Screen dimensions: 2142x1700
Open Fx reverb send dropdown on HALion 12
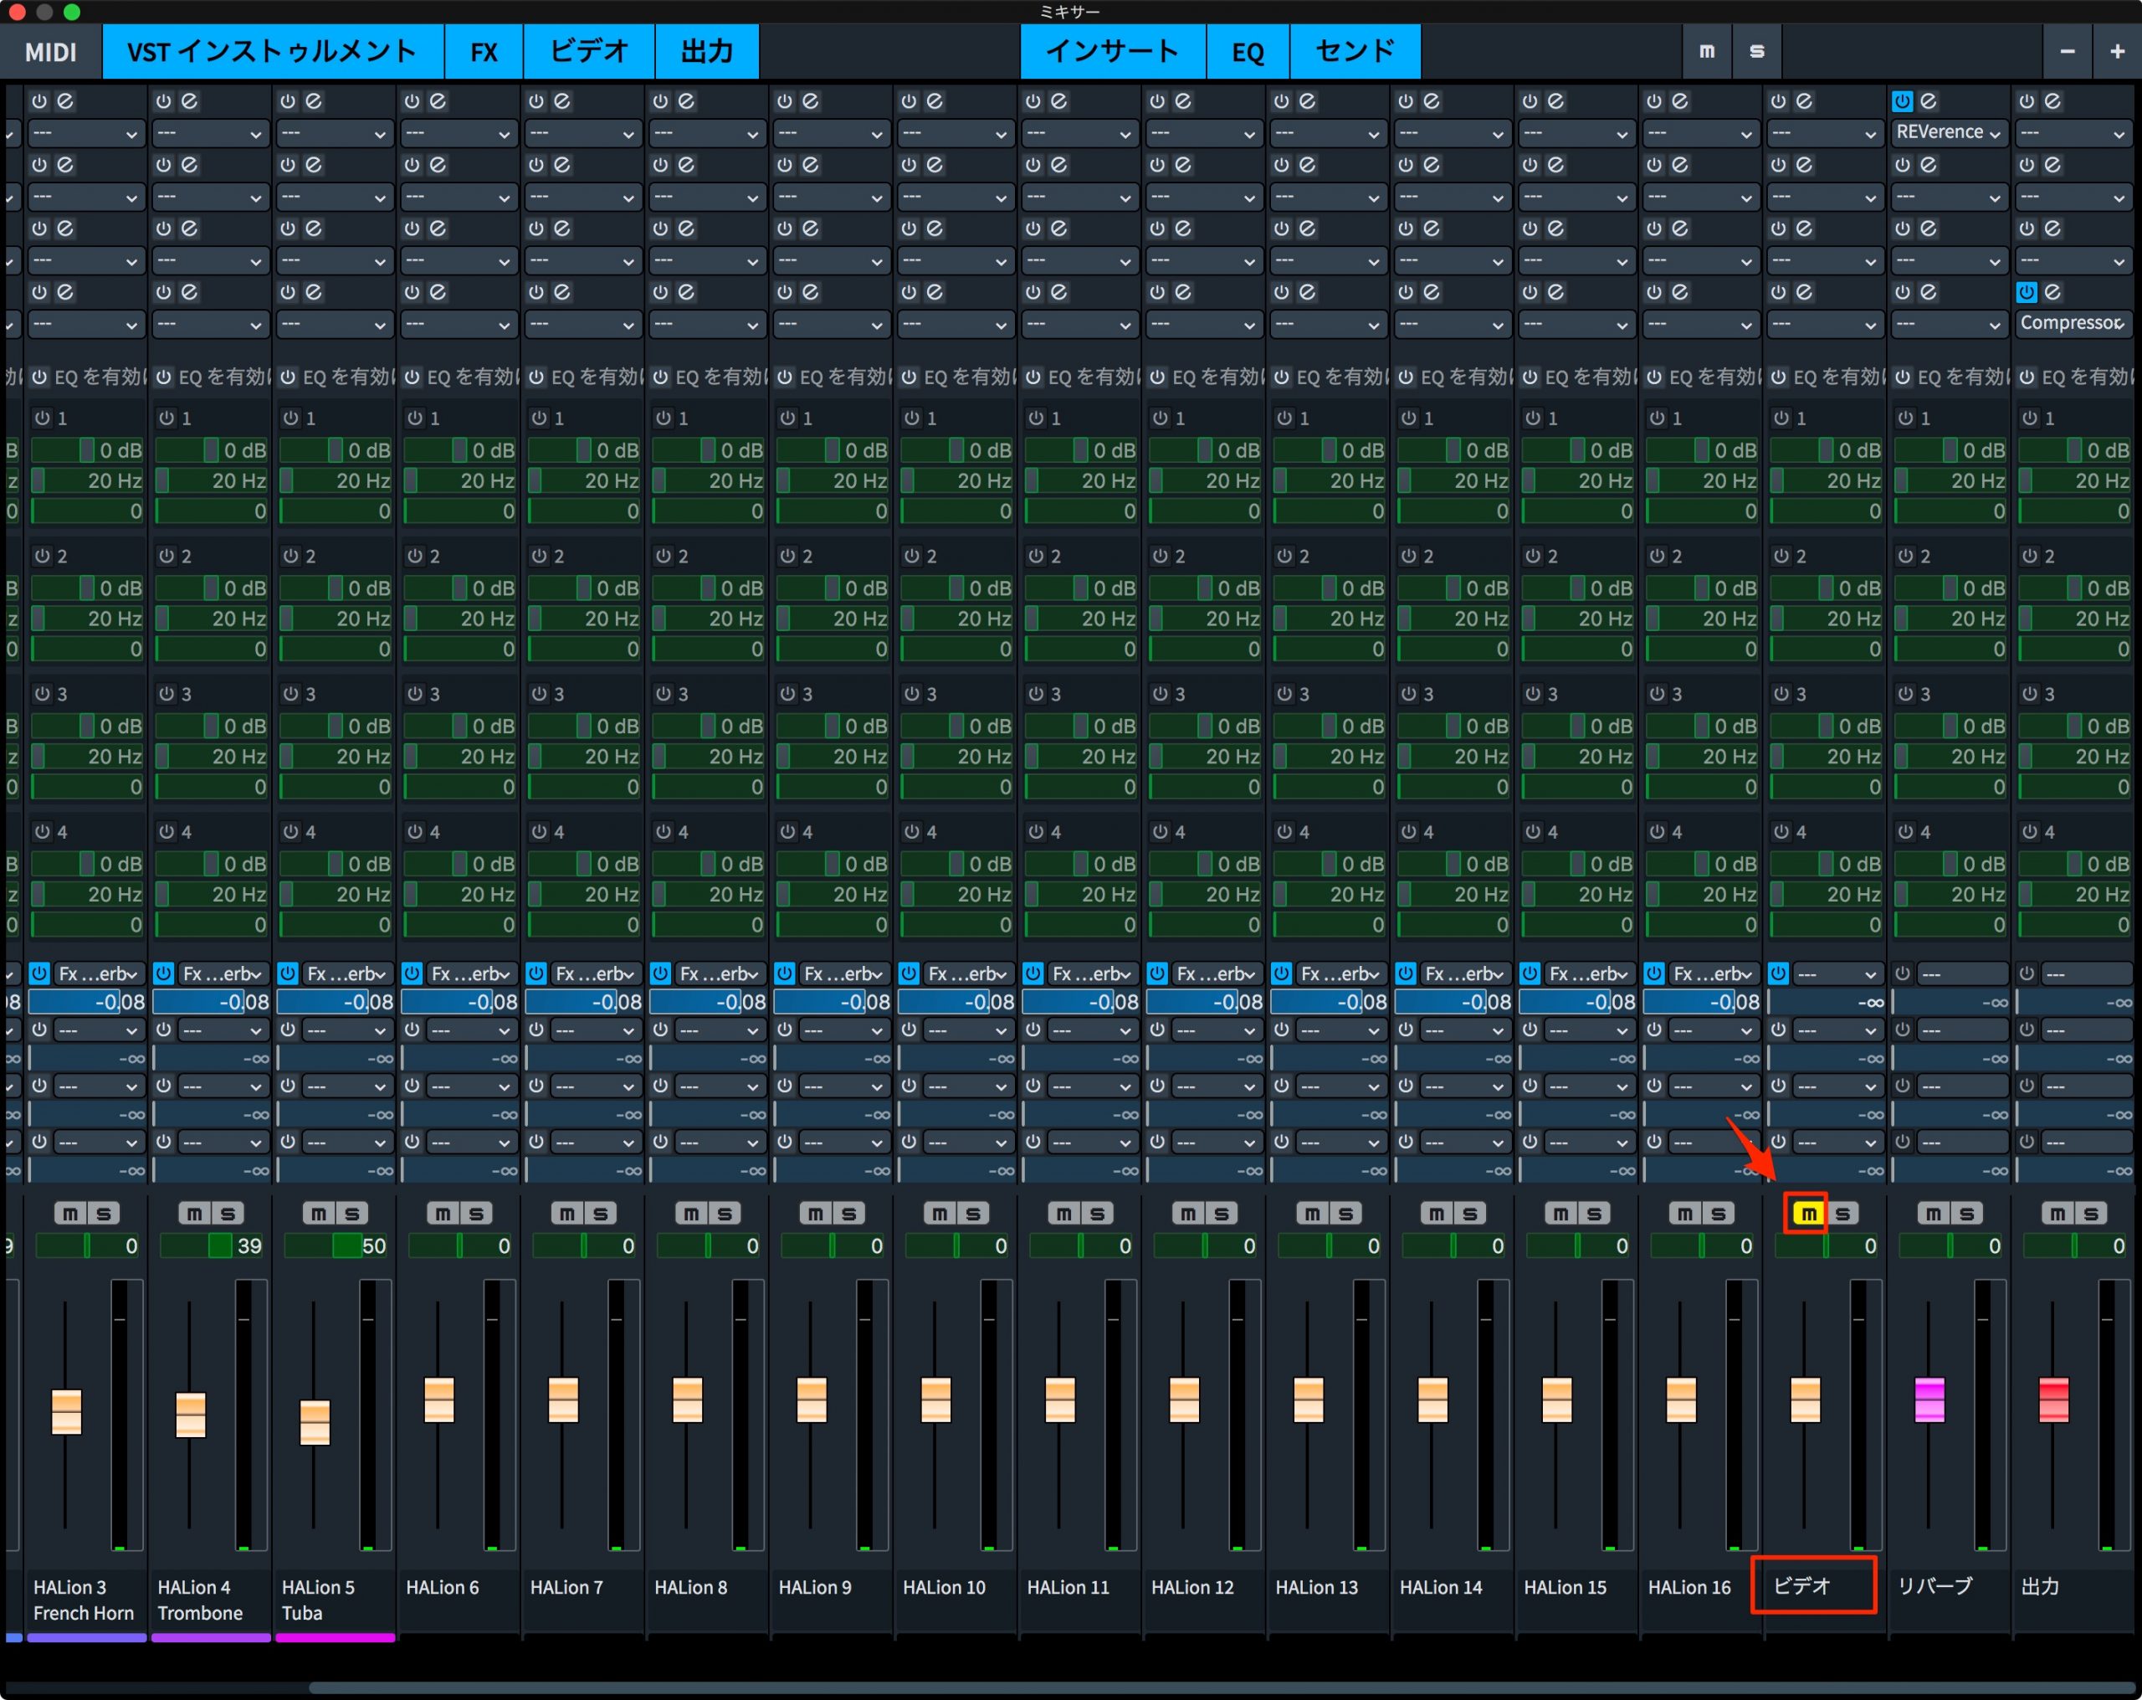click(1216, 973)
